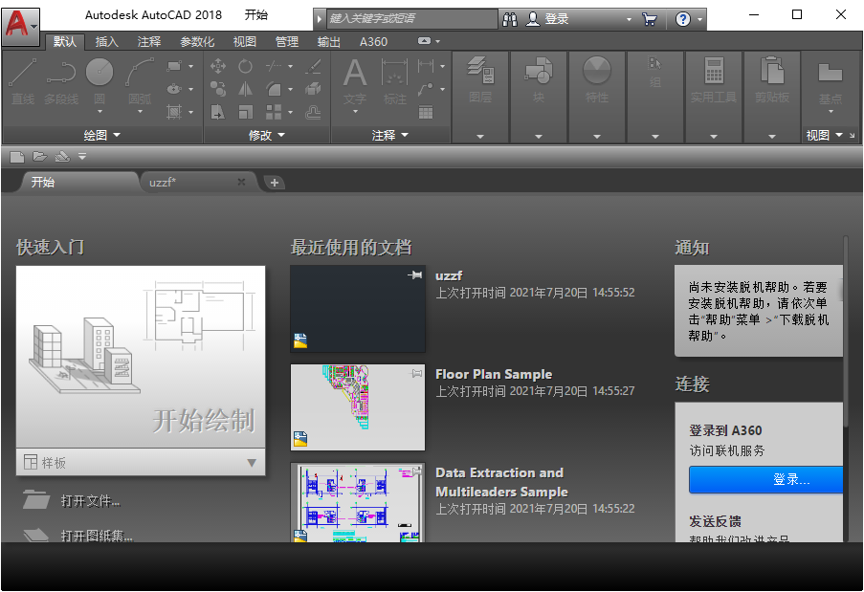The height and width of the screenshot is (592, 864).
Task: Switch to the Insert (插入) ribbon tab
Action: click(106, 42)
